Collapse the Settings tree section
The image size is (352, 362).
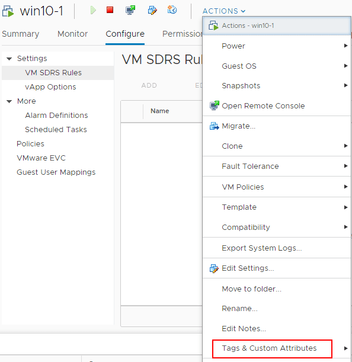pyautogui.click(x=9, y=59)
